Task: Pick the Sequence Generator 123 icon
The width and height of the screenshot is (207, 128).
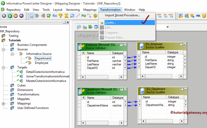Action: [78, 16]
